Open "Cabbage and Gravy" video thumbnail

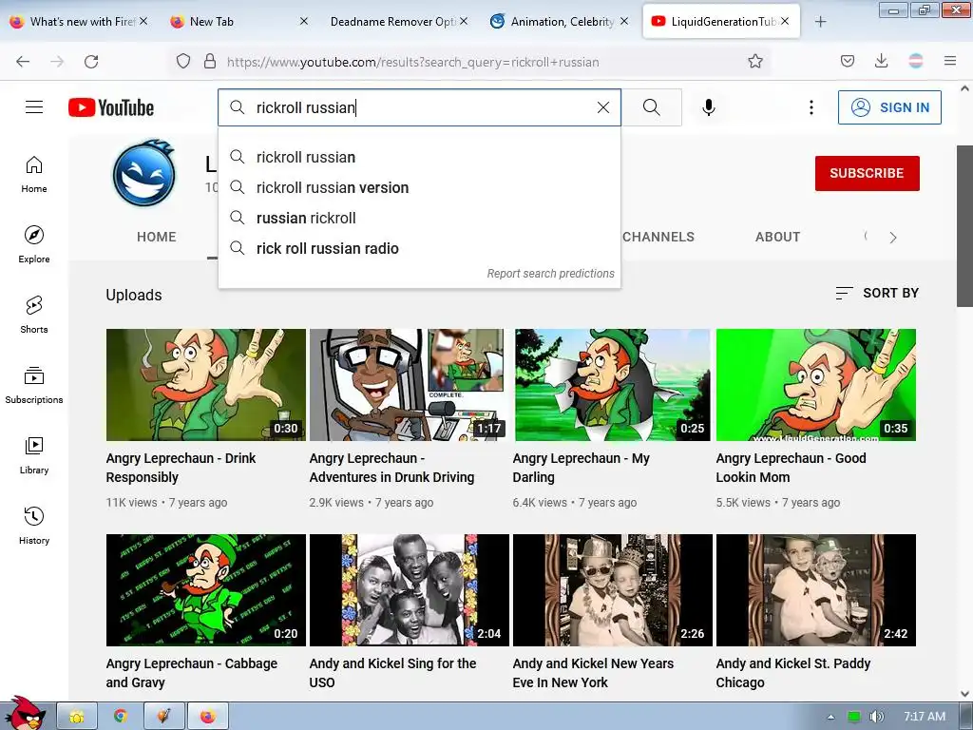coord(206,589)
